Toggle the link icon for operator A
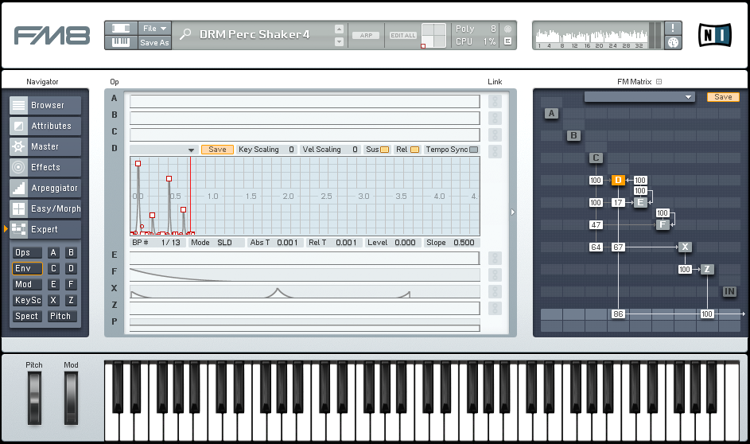The width and height of the screenshot is (750, 444). click(495, 101)
